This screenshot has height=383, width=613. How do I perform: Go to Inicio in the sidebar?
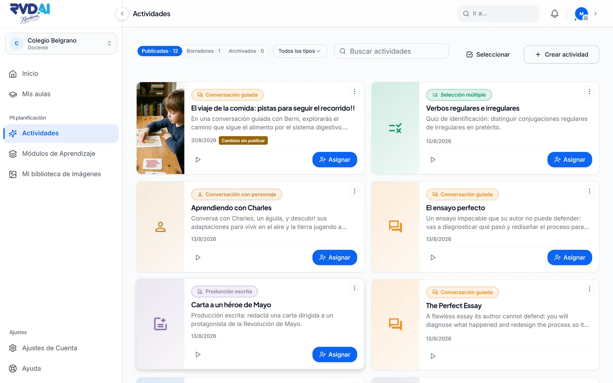point(61,74)
